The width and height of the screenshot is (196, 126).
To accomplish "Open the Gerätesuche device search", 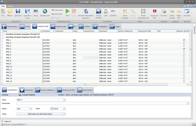I will click(x=45, y=12).
